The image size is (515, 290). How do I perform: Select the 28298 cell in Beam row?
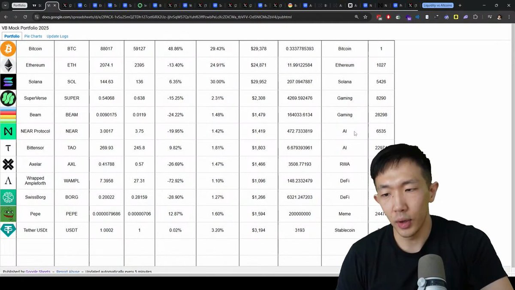coord(381,115)
